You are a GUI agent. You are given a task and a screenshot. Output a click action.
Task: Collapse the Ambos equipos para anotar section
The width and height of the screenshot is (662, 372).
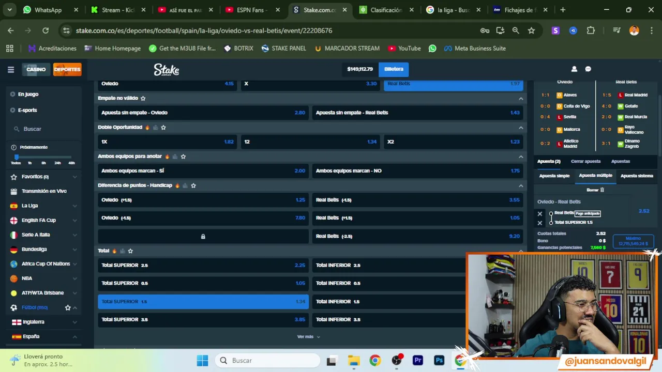521,156
